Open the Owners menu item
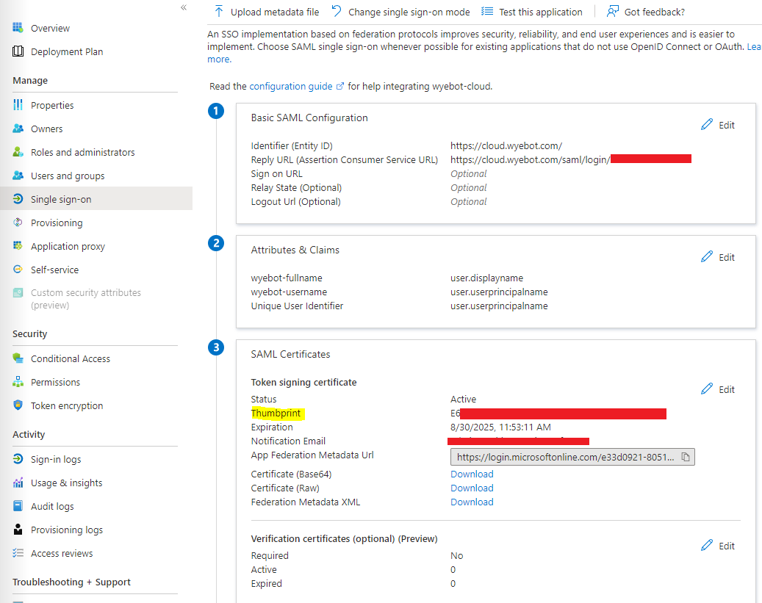 [x=46, y=129]
